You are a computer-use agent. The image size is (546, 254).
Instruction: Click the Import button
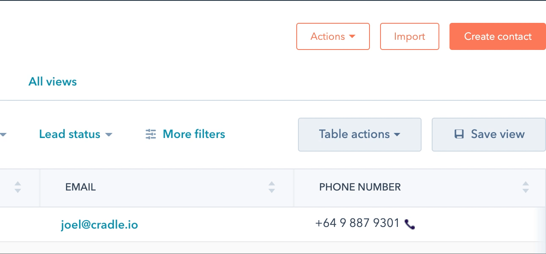pyautogui.click(x=409, y=36)
